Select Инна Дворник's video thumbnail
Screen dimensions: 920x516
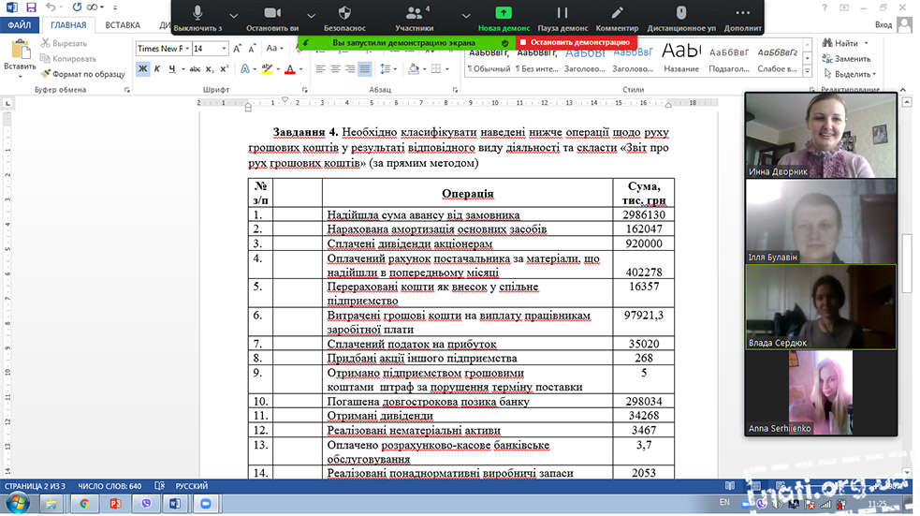tap(821, 136)
